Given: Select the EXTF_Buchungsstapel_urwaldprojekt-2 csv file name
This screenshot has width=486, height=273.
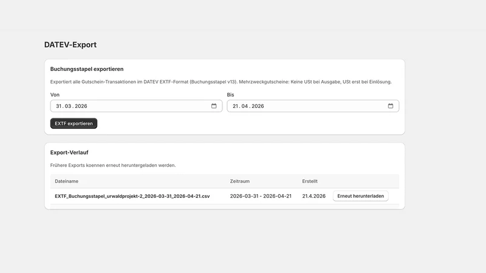Looking at the screenshot, I should coord(132,196).
